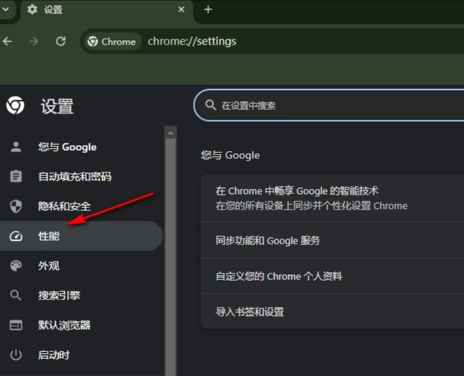Click the palette icon for 外观
This screenshot has height=376, width=464.
[16, 266]
